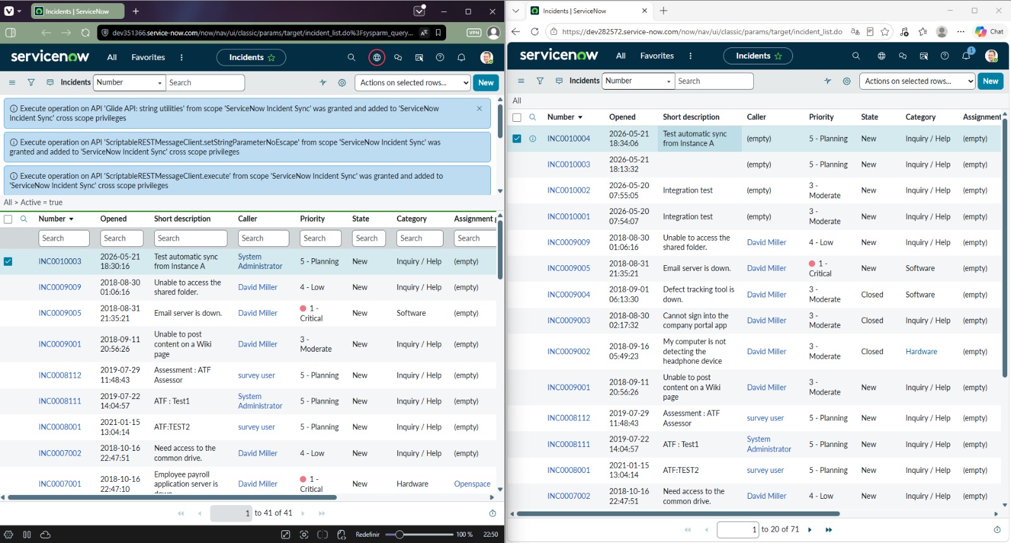Open Copilot Chat in right browser
Image resolution: width=1011 pixels, height=543 pixels.
(x=990, y=32)
